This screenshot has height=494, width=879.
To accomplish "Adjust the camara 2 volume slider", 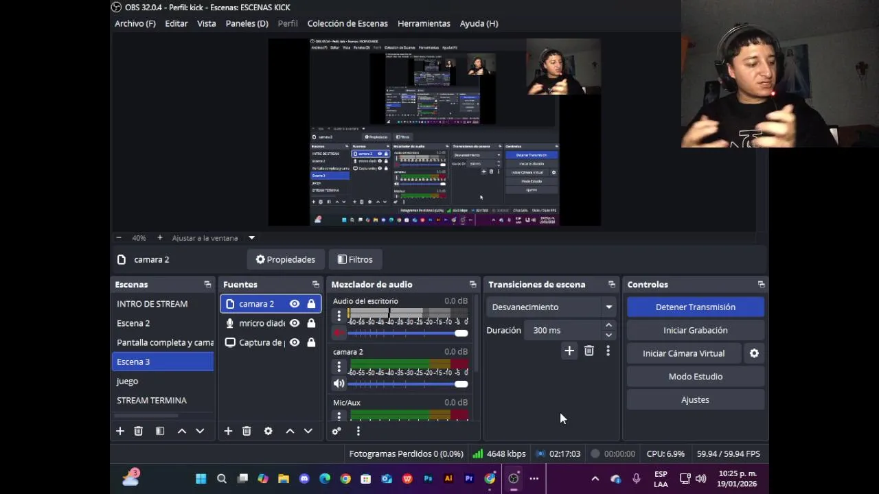I will 407,384.
